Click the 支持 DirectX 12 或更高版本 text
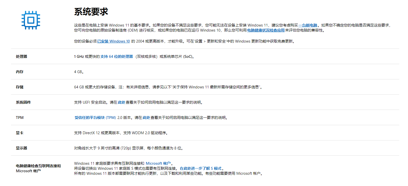The height and width of the screenshot is (186, 408). (97, 133)
